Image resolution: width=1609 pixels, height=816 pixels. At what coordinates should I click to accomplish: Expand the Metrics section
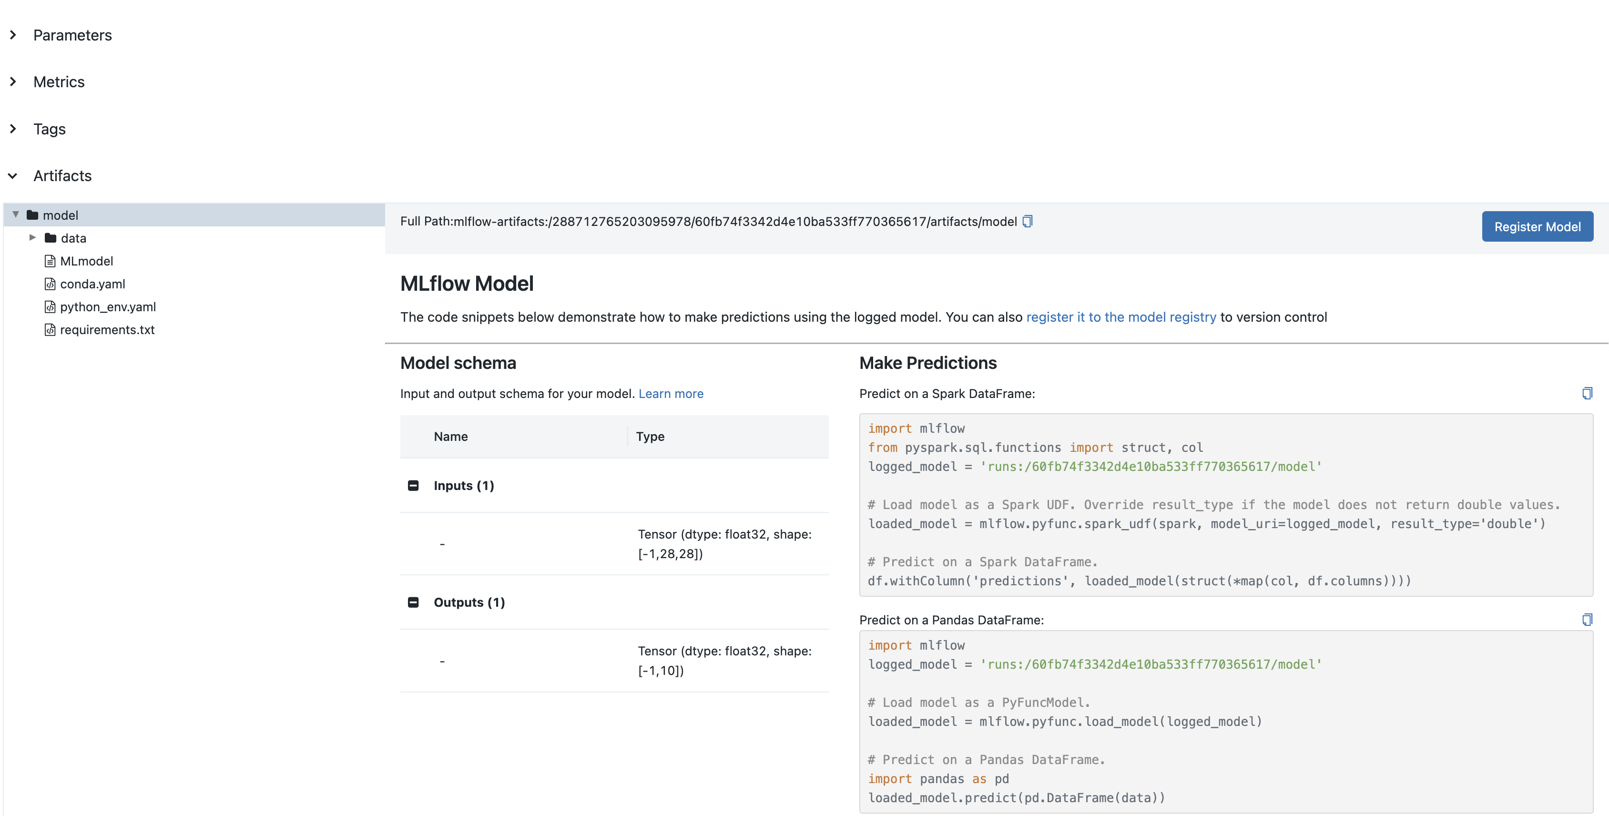click(x=13, y=81)
